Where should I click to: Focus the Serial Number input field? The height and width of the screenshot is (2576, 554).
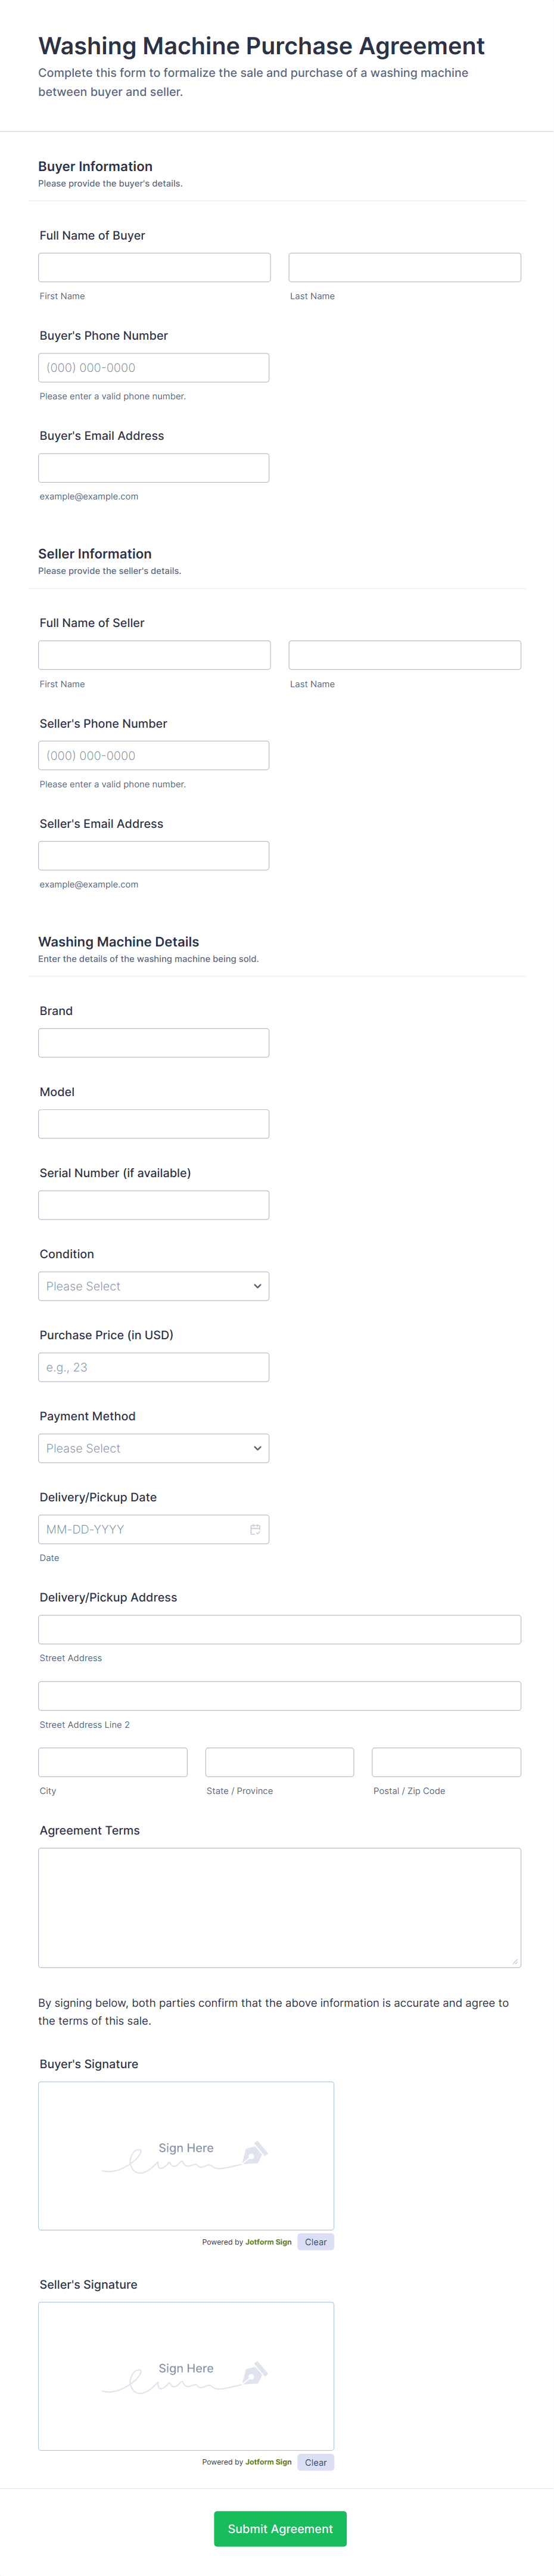pyautogui.click(x=153, y=1205)
